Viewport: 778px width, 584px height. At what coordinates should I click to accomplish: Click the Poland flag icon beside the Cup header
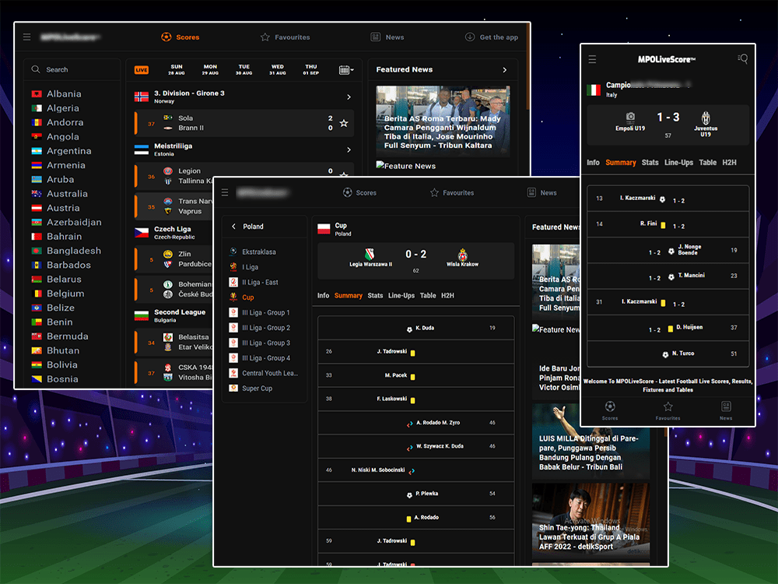pyautogui.click(x=325, y=230)
